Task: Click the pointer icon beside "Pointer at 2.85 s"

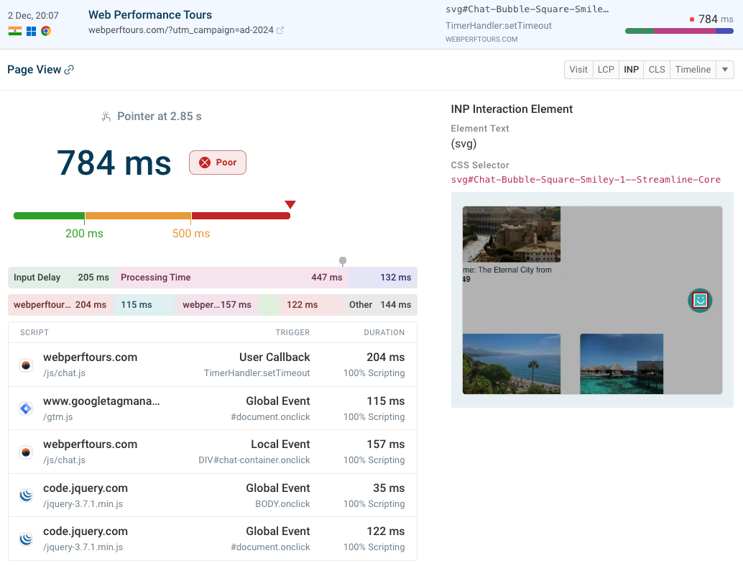Action: [x=105, y=116]
